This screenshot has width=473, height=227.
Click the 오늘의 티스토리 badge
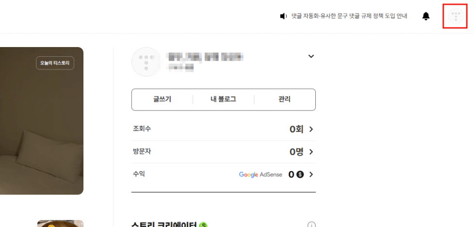click(x=55, y=64)
